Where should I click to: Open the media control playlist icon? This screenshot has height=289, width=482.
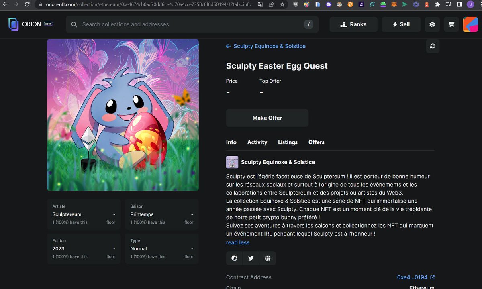(x=449, y=4)
